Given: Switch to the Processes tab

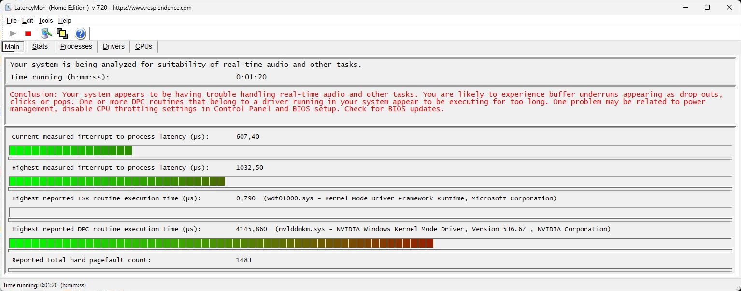Looking at the screenshot, I should point(76,46).
